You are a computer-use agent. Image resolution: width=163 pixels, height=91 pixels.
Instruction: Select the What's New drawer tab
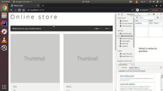(x=133, y=67)
